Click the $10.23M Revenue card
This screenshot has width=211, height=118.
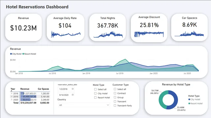[23, 28]
